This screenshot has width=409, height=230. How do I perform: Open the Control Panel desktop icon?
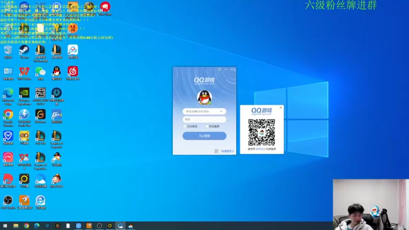8,73
